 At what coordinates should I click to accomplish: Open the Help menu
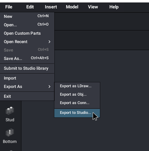(114, 7)
